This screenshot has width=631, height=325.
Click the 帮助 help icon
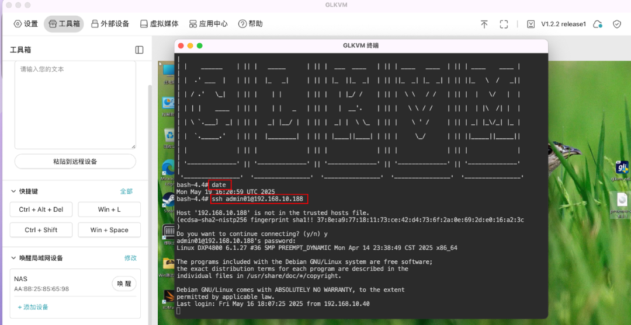click(250, 24)
